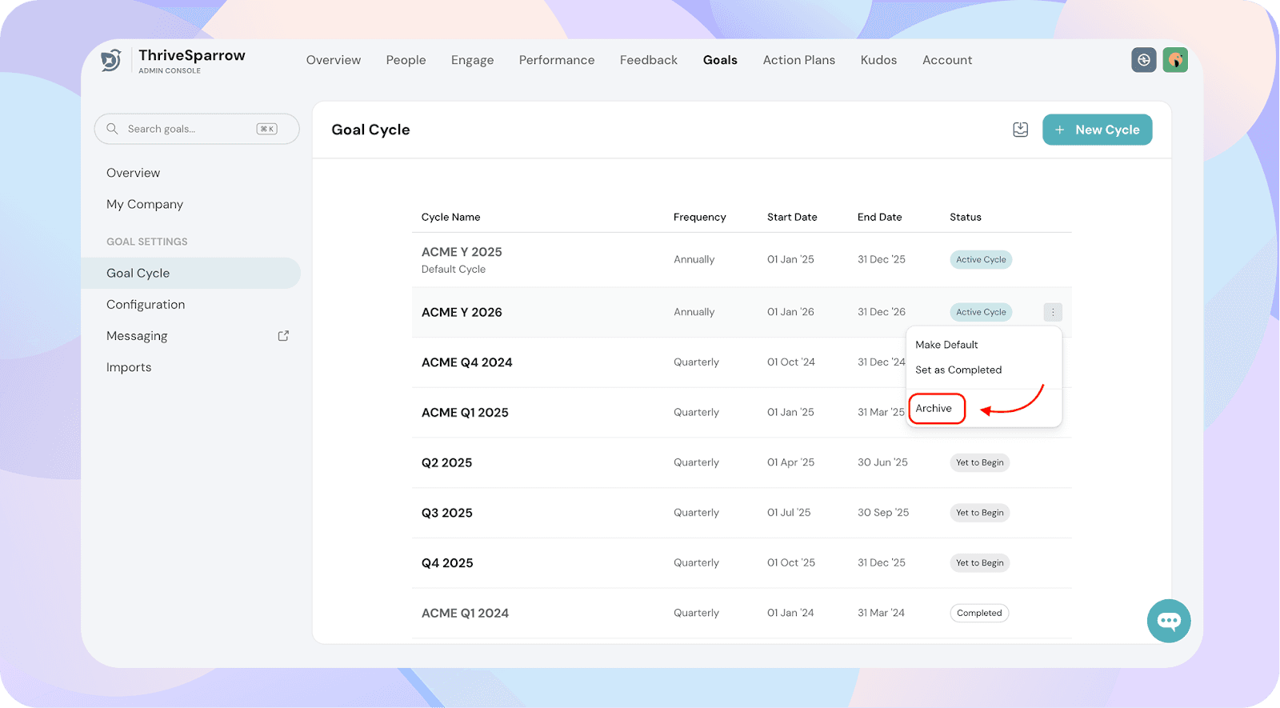The width and height of the screenshot is (1280, 708).
Task: Open Configuration in the sidebar
Action: [x=146, y=305]
